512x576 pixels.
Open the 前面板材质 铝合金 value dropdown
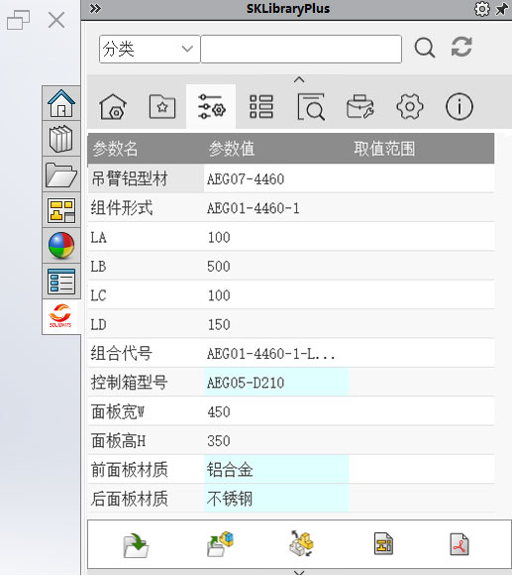click(276, 470)
